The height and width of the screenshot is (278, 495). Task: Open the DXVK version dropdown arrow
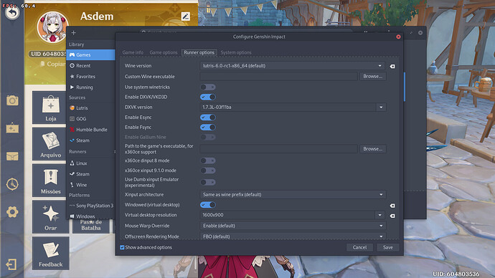point(381,107)
